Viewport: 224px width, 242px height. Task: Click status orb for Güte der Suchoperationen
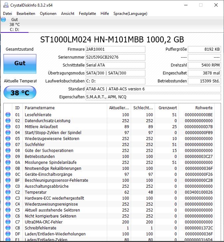click(8, 150)
